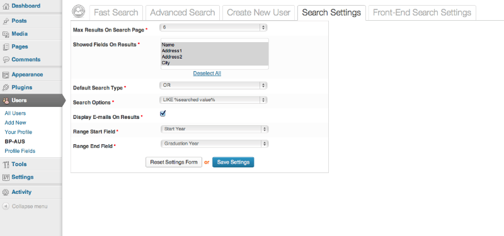Viewport: 504px width, 236px height.
Task: Open the Posts menu label
Action: point(19,21)
